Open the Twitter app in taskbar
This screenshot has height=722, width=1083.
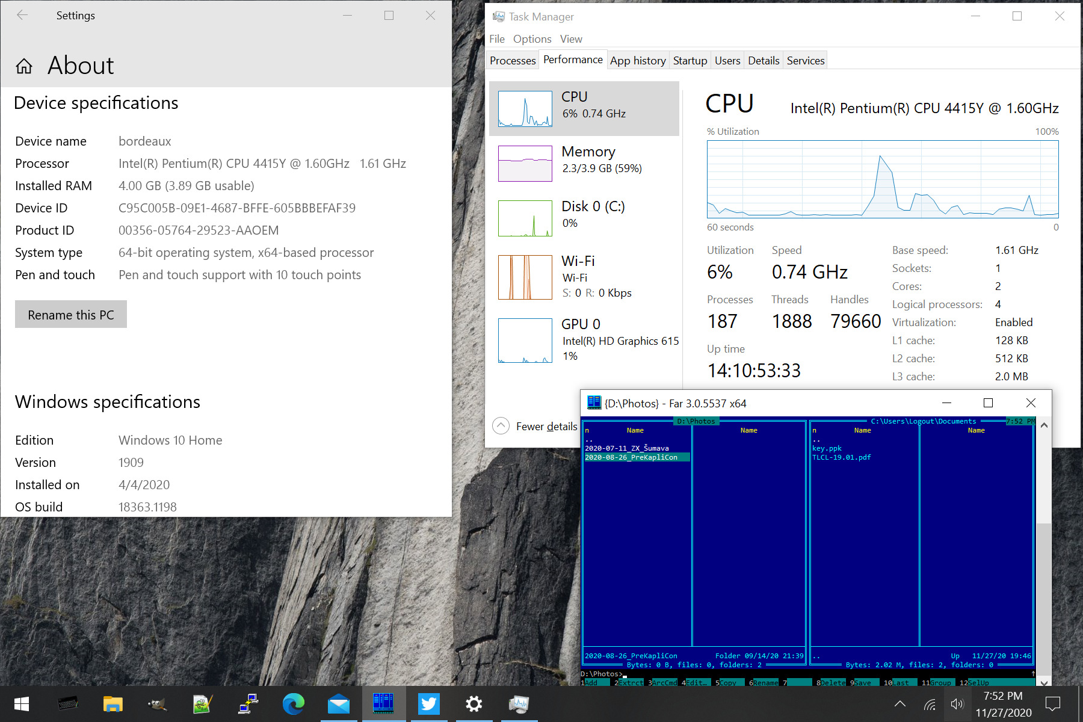point(428,704)
